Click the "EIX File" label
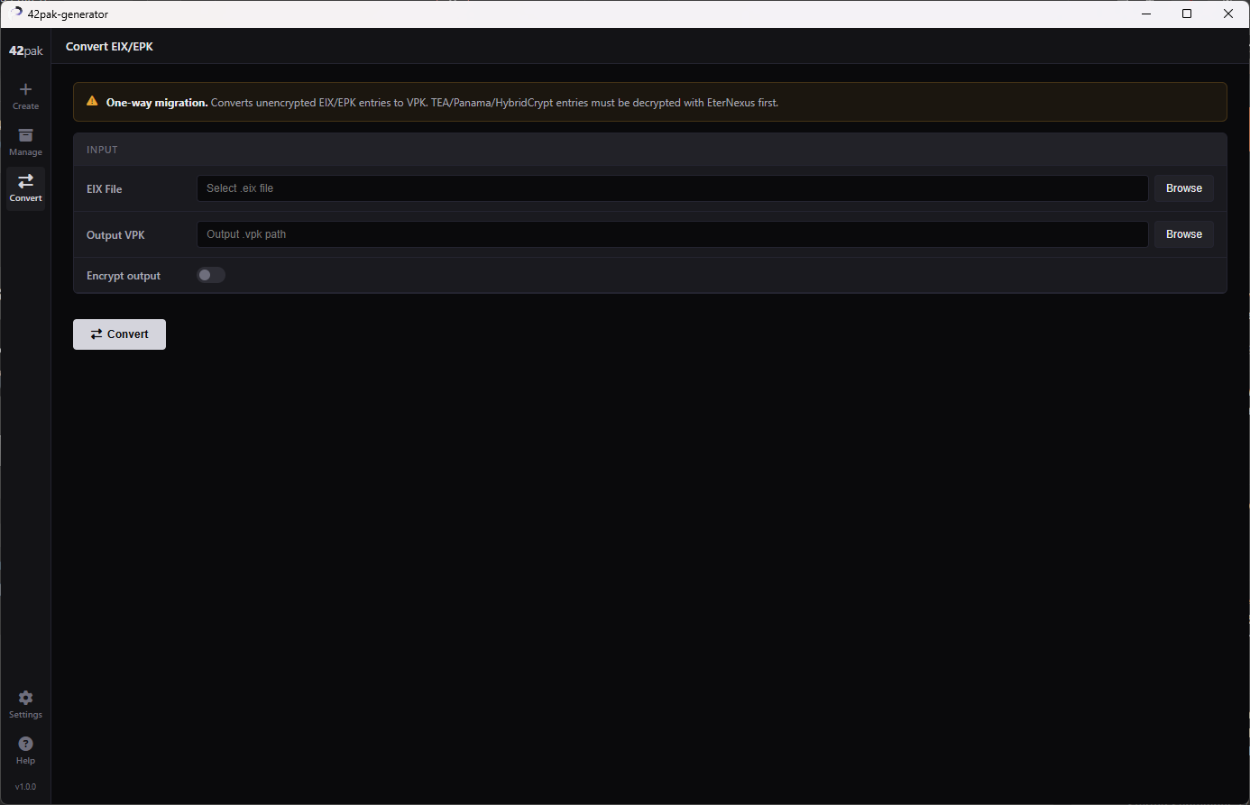Viewport: 1250px width, 805px height. pos(105,189)
